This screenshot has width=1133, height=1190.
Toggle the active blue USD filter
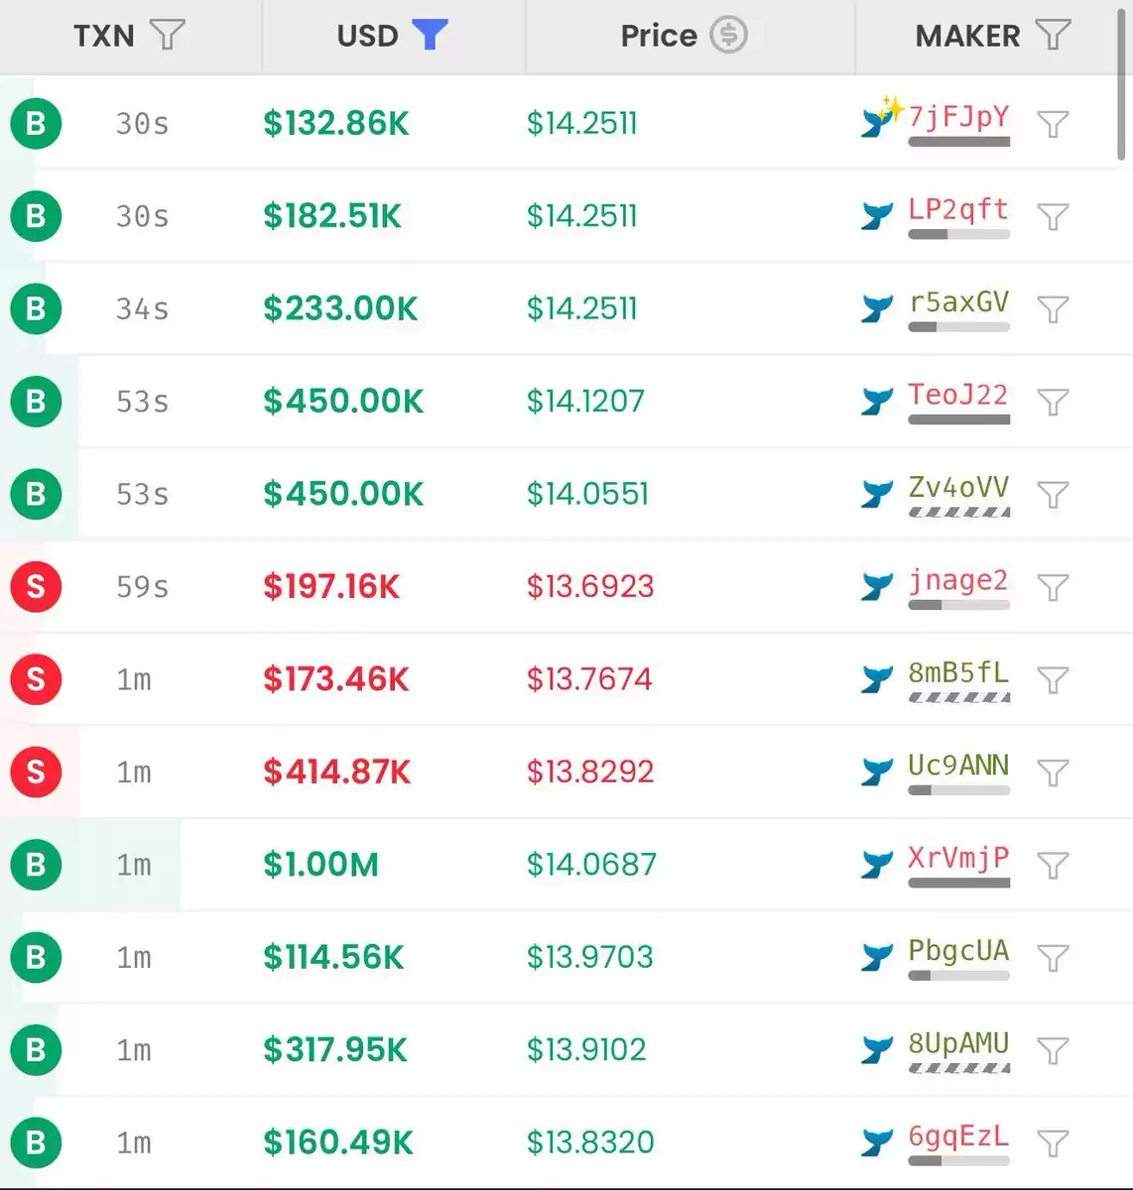click(430, 35)
